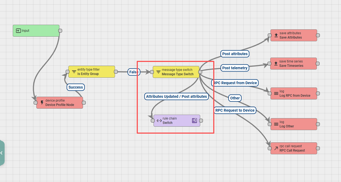Click upload icon on Save Attributes node
This screenshot has height=182, width=341.
pyautogui.click(x=276, y=35)
